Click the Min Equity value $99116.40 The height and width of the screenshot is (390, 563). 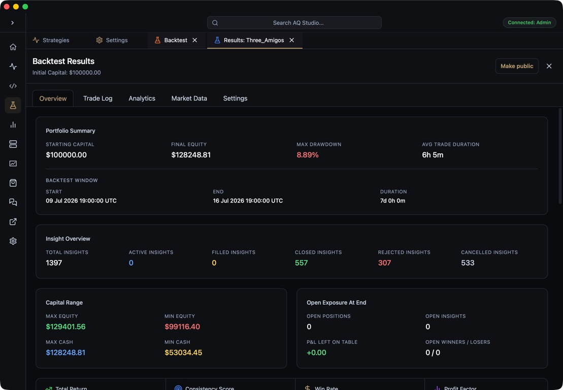click(182, 327)
